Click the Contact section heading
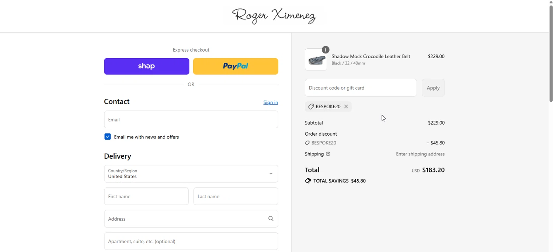This screenshot has height=252, width=553. 117,102
